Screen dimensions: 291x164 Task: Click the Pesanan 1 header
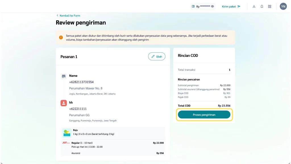(x=69, y=57)
